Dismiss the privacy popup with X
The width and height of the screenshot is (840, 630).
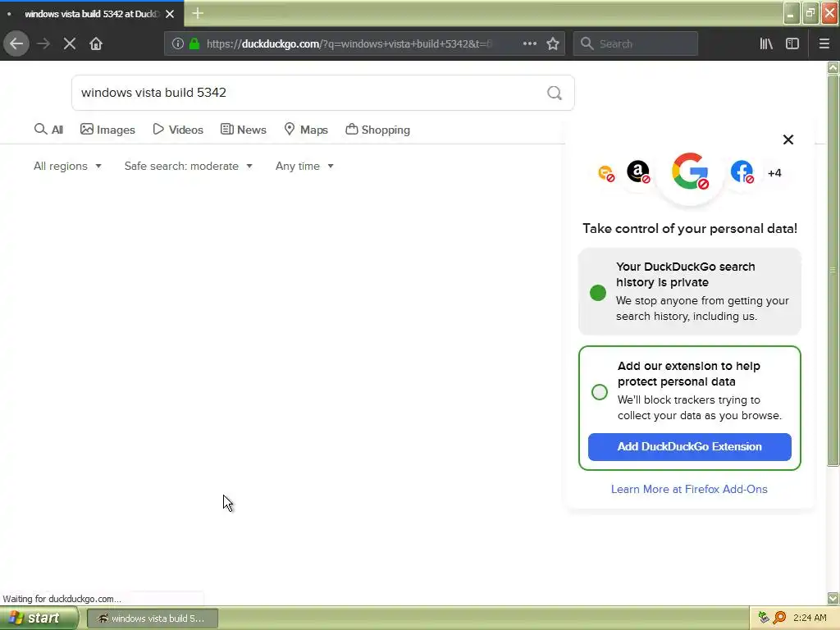[788, 139]
